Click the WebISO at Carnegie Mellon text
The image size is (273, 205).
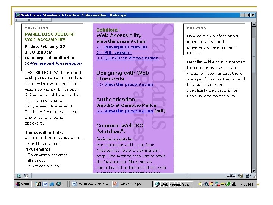point(126,105)
